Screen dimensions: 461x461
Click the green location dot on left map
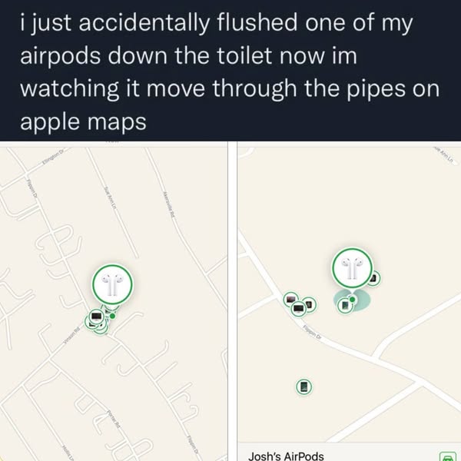click(112, 316)
